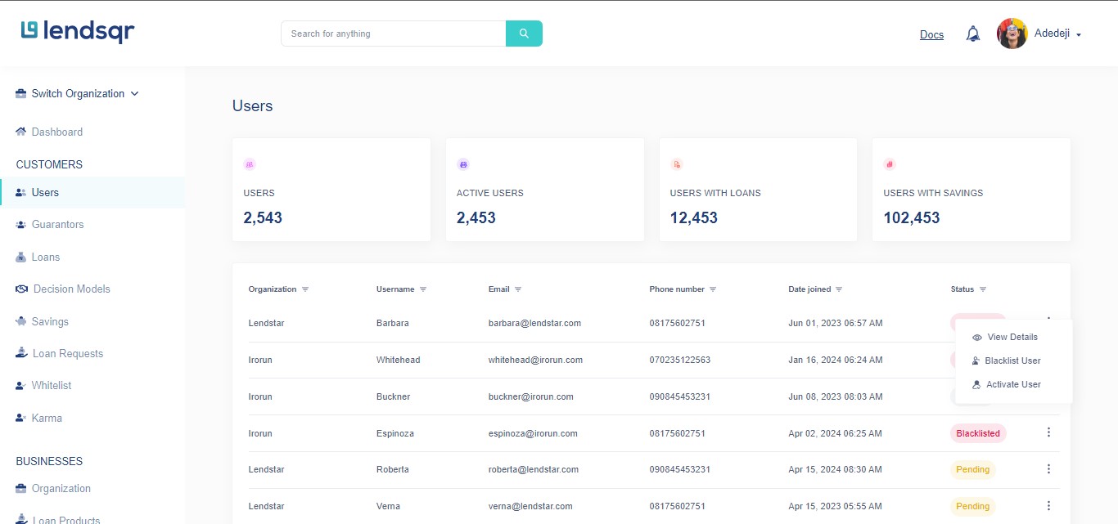Open the Username column filter
1118x524 pixels.
423,289
